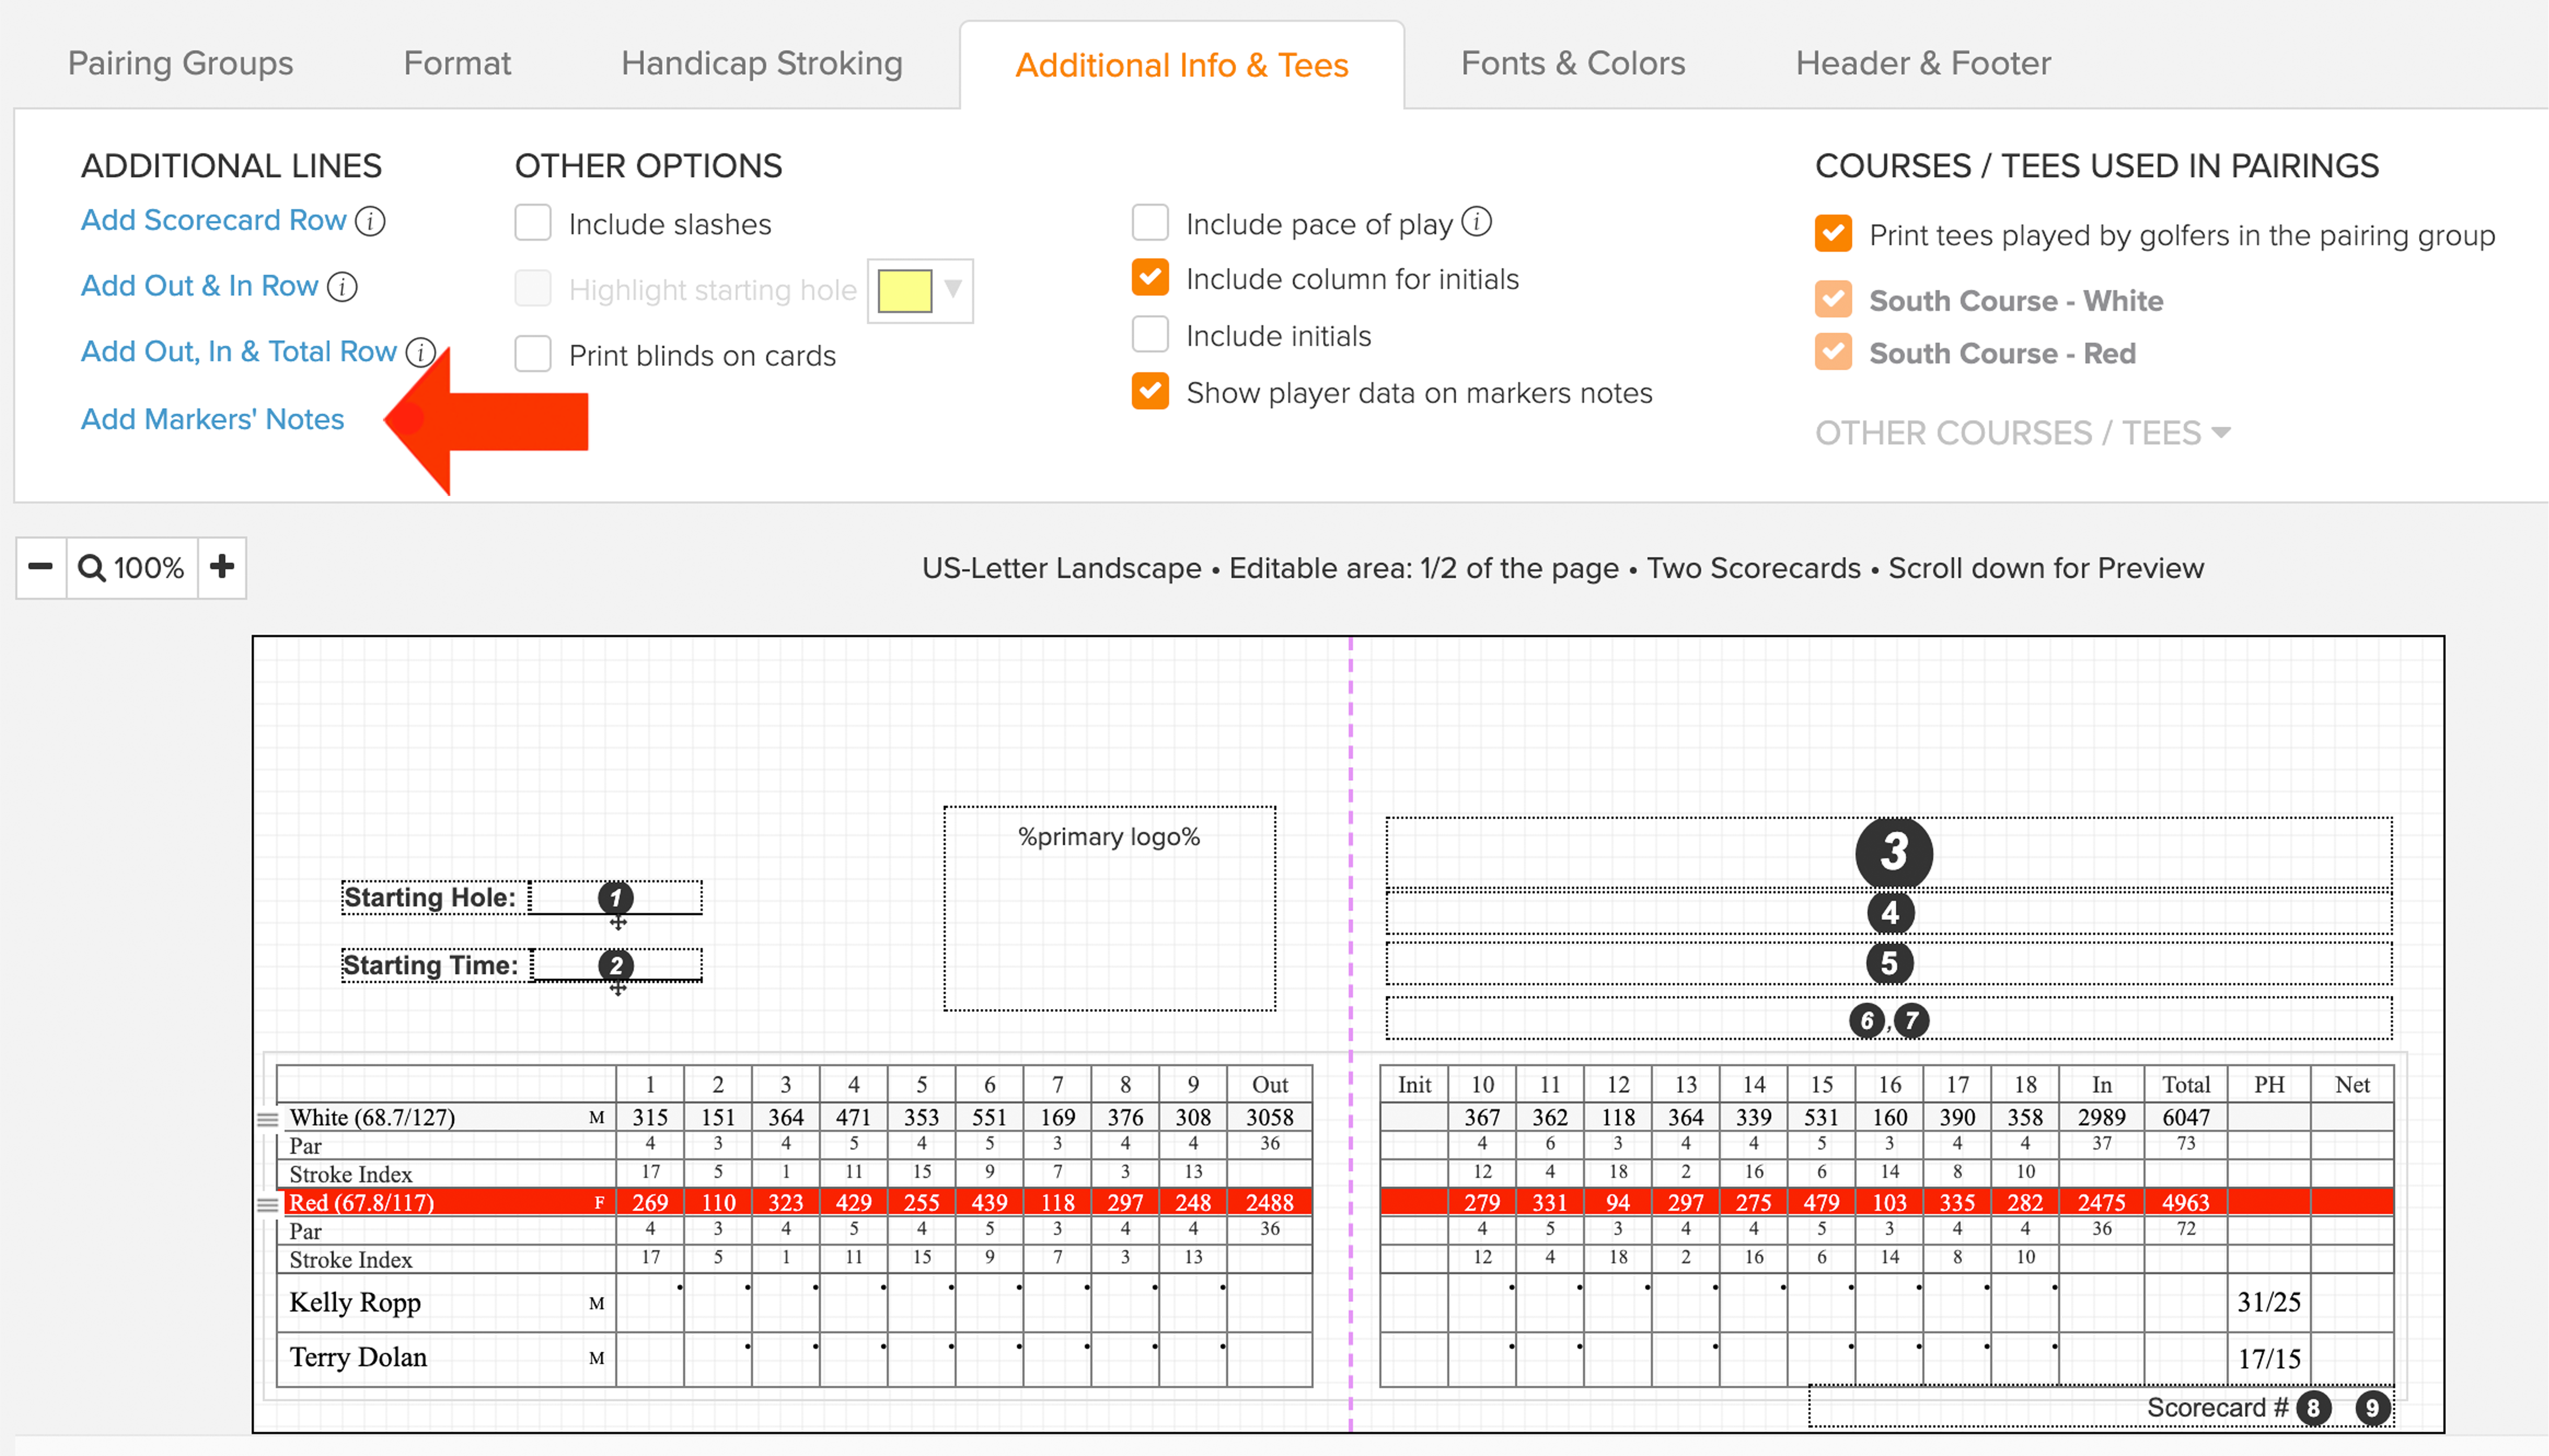2549x1456 pixels.
Task: Click Red tee total yardage 4963
Action: pyautogui.click(x=2186, y=1203)
